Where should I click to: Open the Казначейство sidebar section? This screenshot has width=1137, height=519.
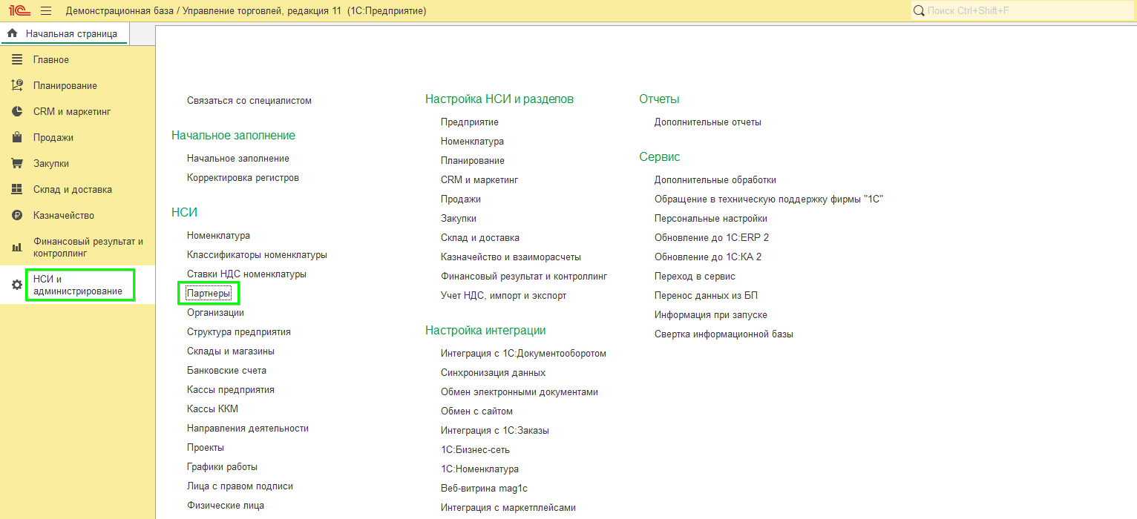tap(64, 215)
